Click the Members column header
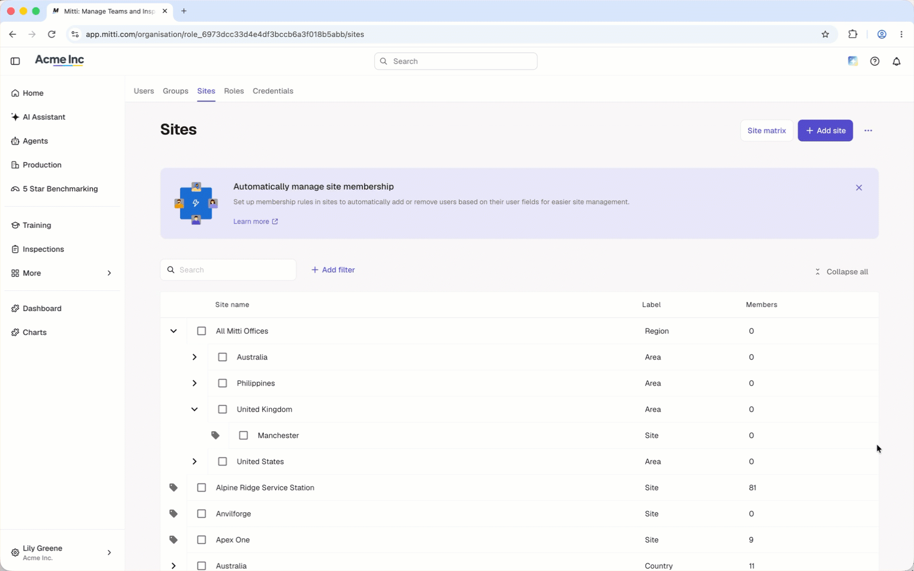 click(762, 305)
